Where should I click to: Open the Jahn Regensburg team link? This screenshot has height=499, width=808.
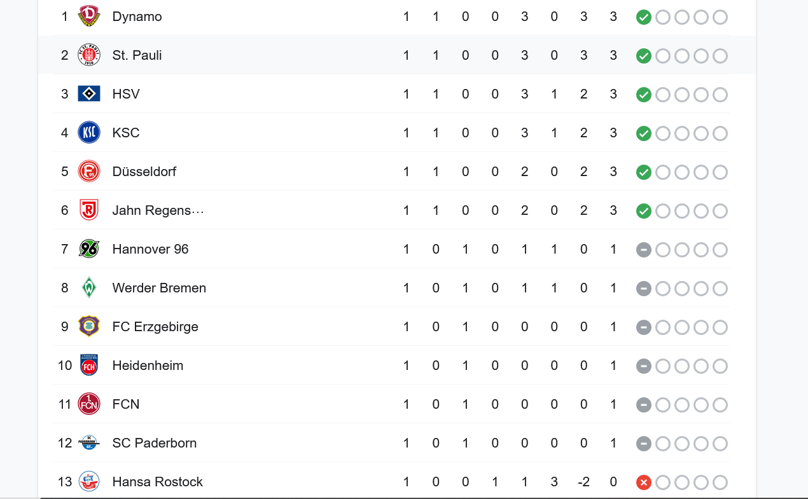pyautogui.click(x=158, y=210)
